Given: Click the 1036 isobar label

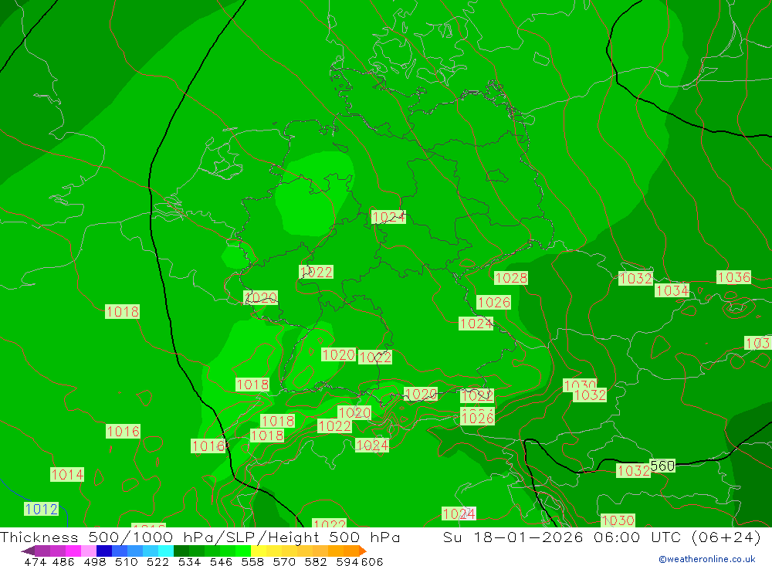Looking at the screenshot, I should (x=733, y=277).
